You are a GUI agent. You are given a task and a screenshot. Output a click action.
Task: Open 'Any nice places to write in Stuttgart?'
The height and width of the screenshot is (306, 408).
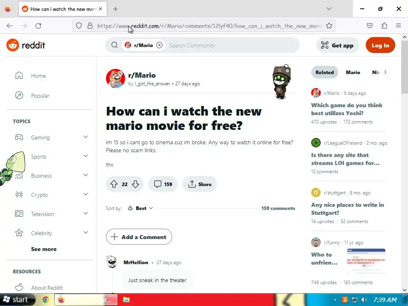[347, 209]
